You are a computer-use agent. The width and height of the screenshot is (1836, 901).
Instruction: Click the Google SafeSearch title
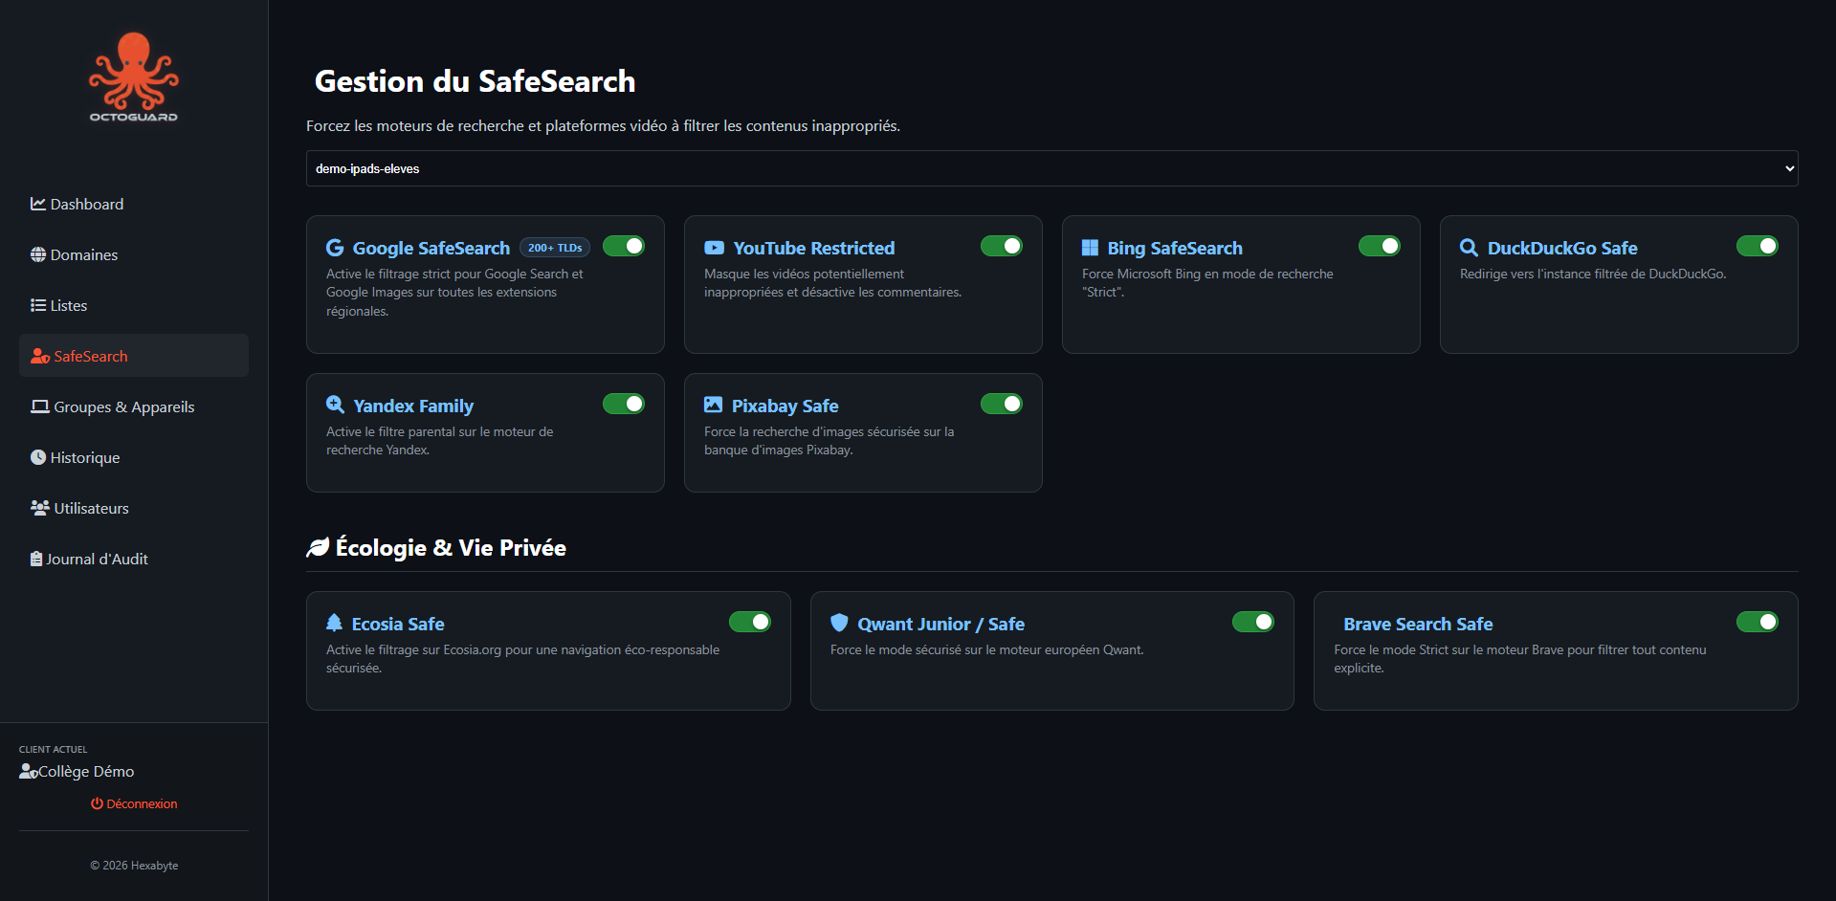(x=431, y=248)
